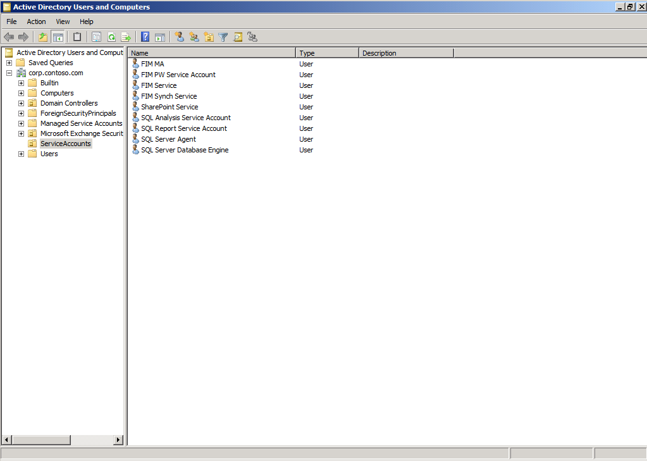This screenshot has width=647, height=461.
Task: Expand the ForeignSecurityPrincipals node
Action: (x=21, y=113)
